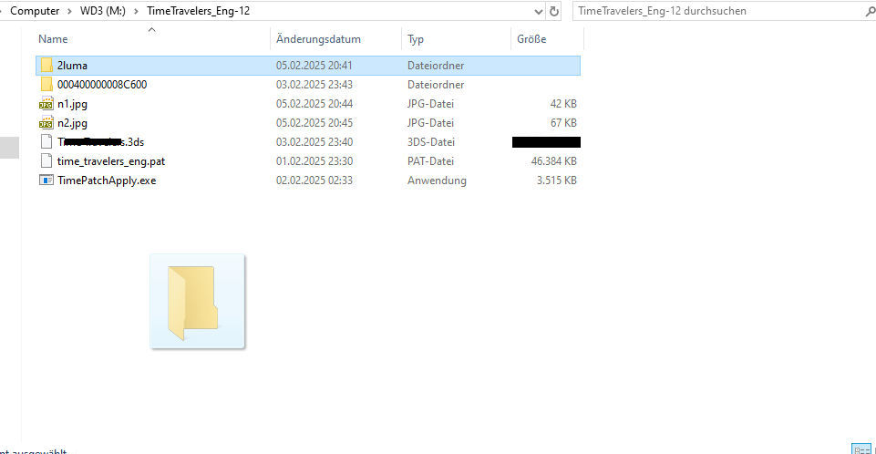The image size is (876, 454).
Task: Click the date 03.02.2025 23:40
Action: pyautogui.click(x=314, y=142)
